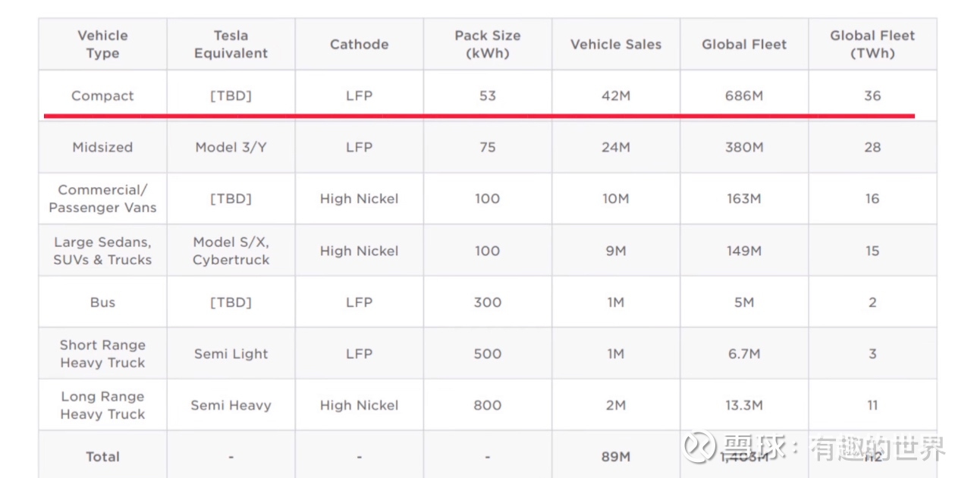974x478 pixels.
Task: Click the Global Fleet (TWh) header
Action: coord(872,45)
